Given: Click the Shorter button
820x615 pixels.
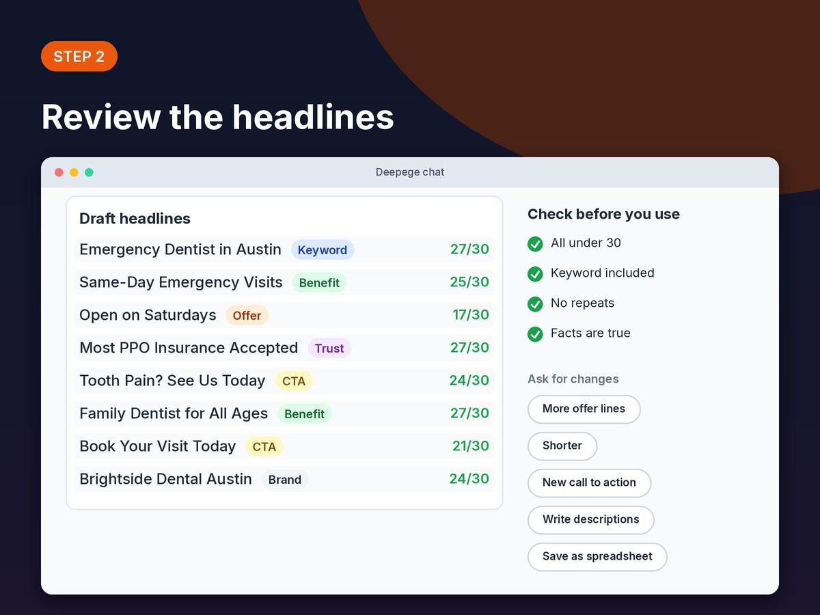Looking at the screenshot, I should pyautogui.click(x=562, y=446).
